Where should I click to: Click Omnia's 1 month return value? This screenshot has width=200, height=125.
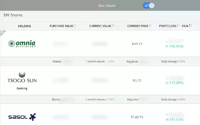110,62
